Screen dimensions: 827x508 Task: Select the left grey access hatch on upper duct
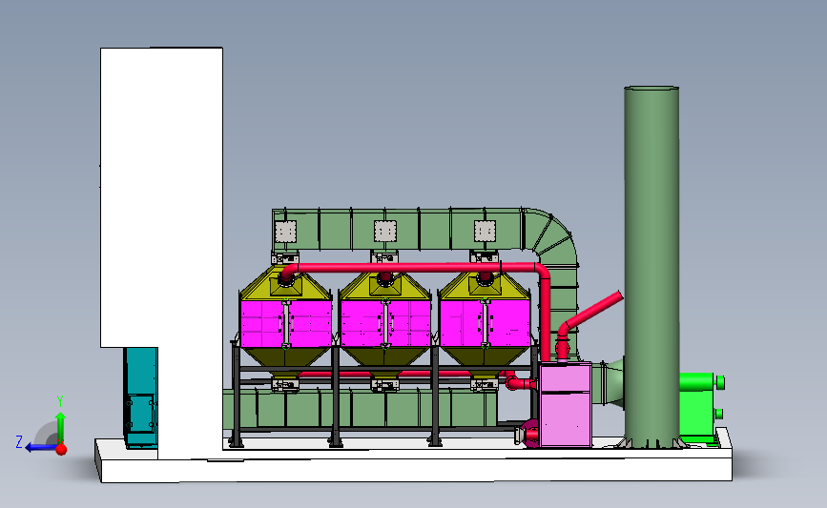pyautogui.click(x=285, y=232)
